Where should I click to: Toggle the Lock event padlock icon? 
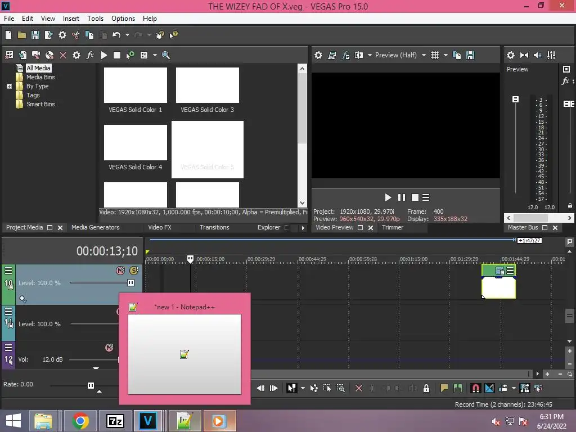426,388
